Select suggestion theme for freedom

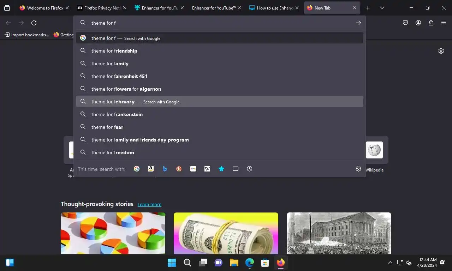tap(220, 152)
